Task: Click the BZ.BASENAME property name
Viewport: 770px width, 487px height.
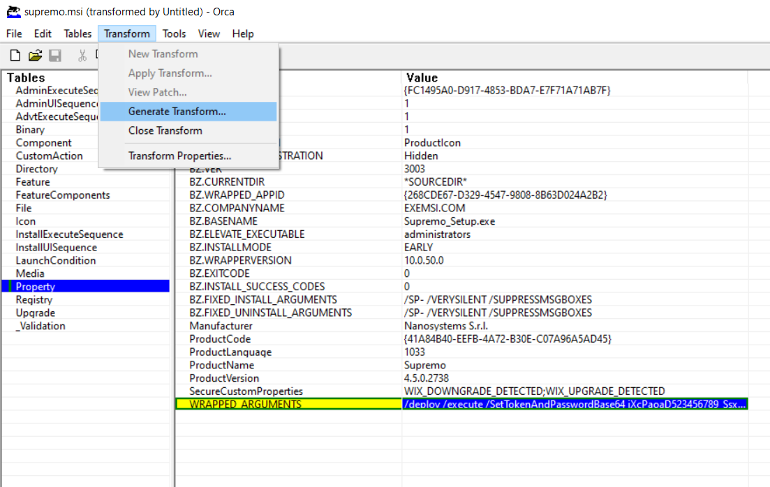Action: (x=223, y=221)
